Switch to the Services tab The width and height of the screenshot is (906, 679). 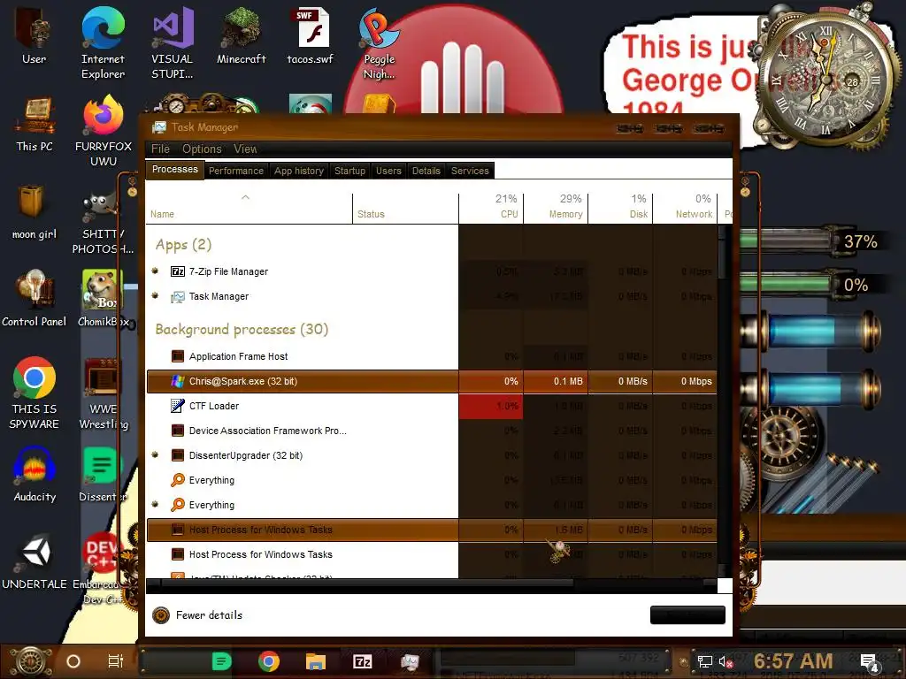(x=470, y=171)
